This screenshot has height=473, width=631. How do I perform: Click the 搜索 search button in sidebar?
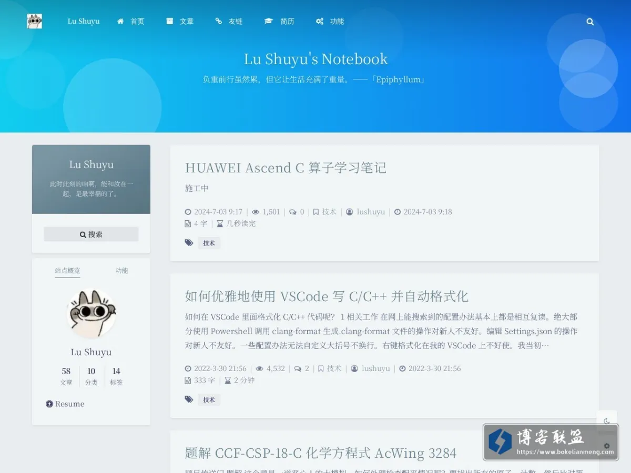click(x=91, y=234)
